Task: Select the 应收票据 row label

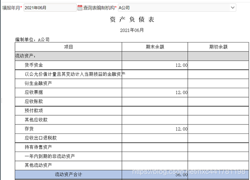Action: click(34, 92)
